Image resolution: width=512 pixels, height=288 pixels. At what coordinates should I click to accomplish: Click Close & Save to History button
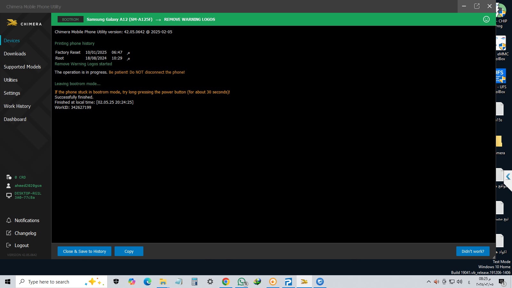click(x=84, y=251)
